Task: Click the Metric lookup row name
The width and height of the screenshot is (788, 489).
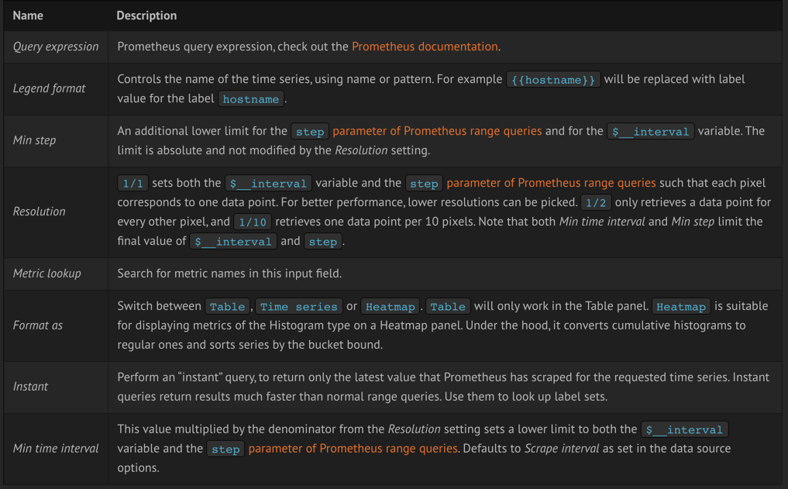Action: tap(46, 274)
